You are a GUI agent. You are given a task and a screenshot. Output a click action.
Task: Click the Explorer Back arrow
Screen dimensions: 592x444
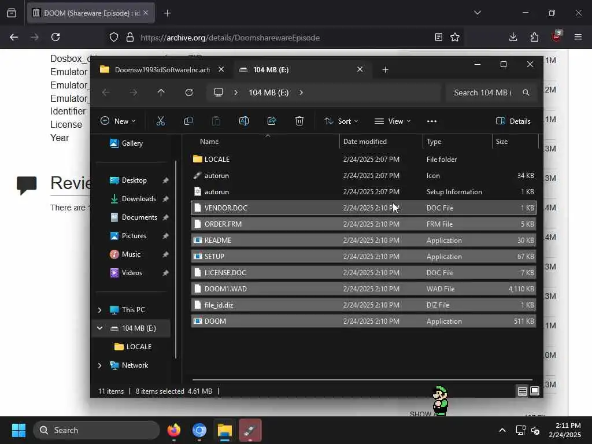pos(106,92)
